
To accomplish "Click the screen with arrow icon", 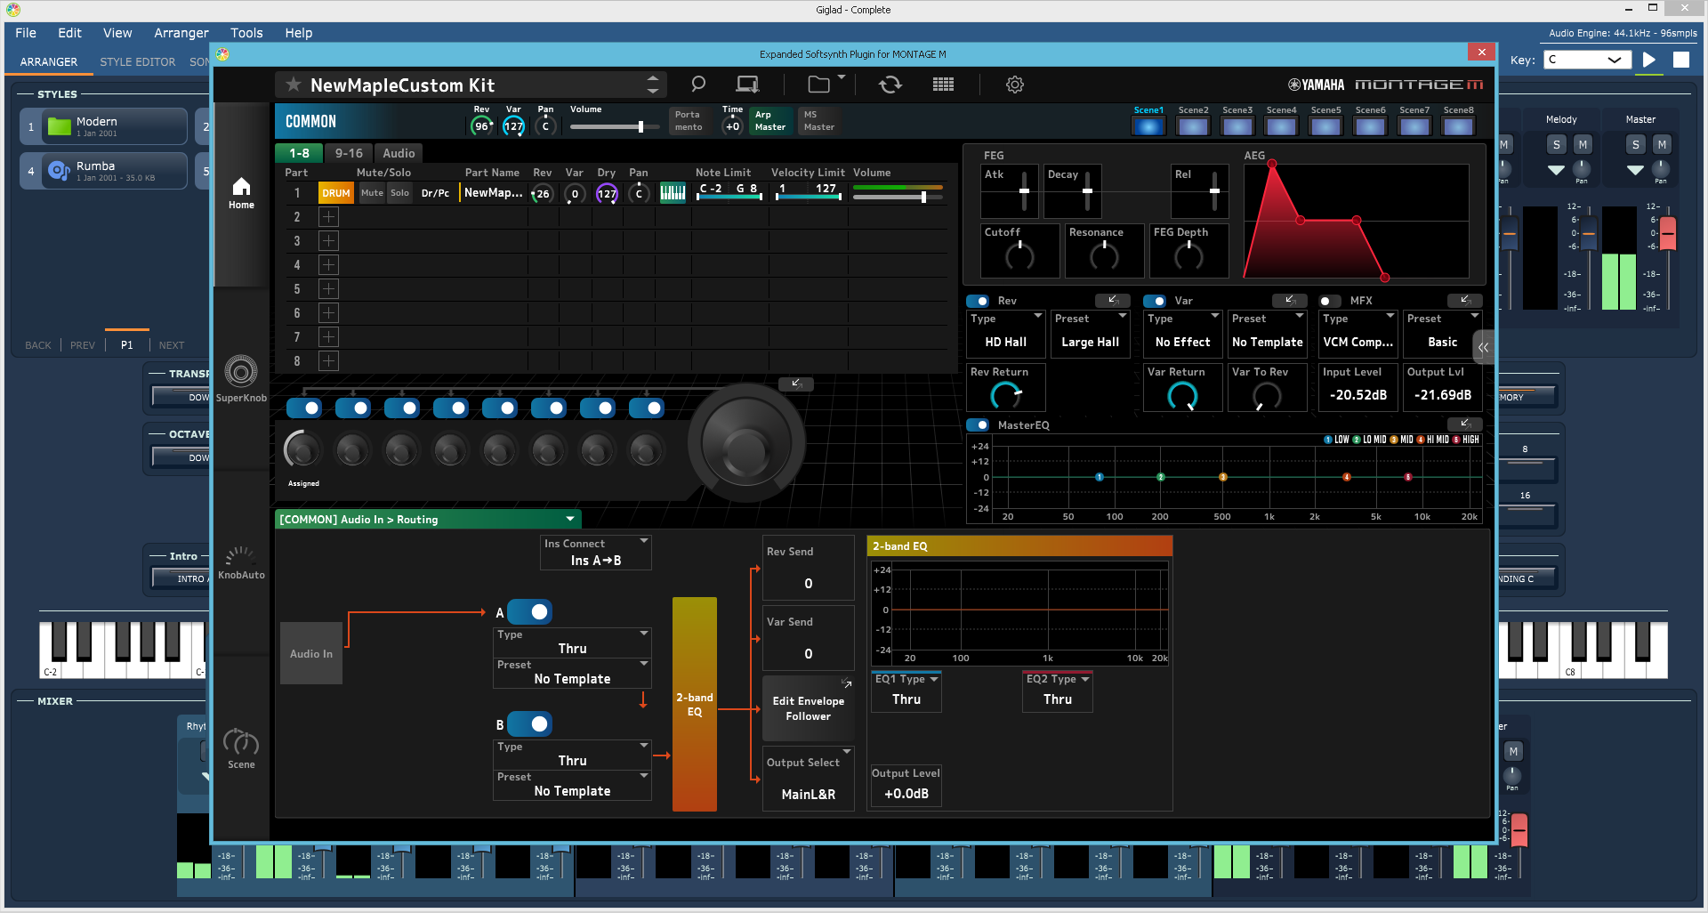I will pos(747,85).
